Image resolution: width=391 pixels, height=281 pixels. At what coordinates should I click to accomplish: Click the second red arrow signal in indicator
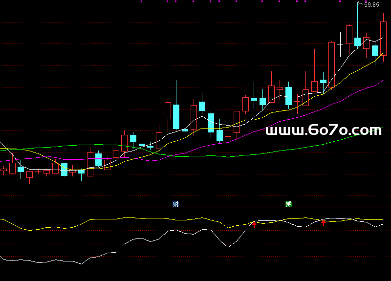coord(323,223)
